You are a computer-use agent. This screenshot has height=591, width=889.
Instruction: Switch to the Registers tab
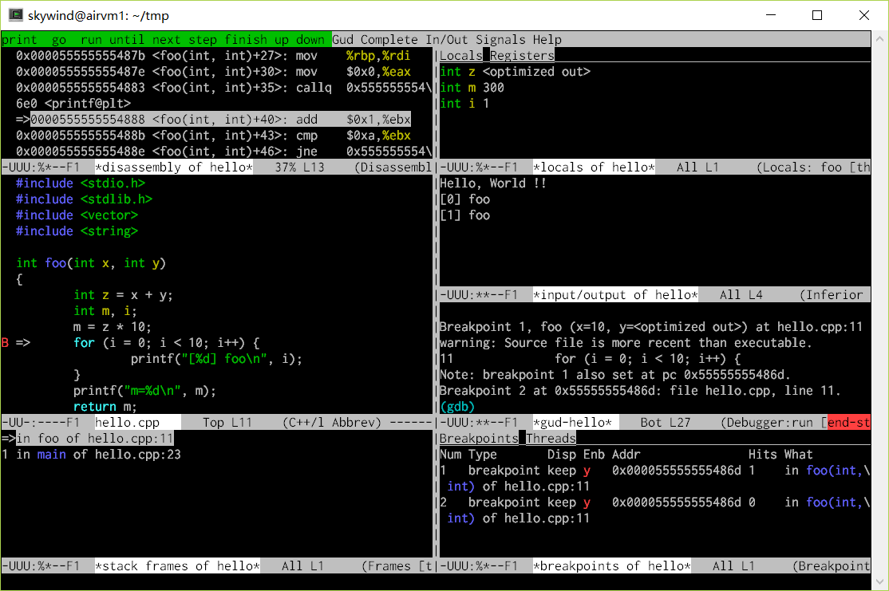(x=522, y=56)
